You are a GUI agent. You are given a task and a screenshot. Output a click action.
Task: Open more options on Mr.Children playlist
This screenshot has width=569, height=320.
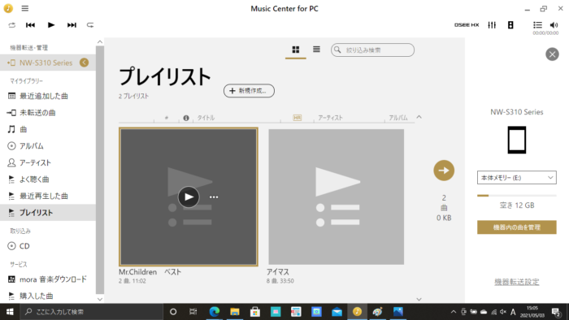214,197
